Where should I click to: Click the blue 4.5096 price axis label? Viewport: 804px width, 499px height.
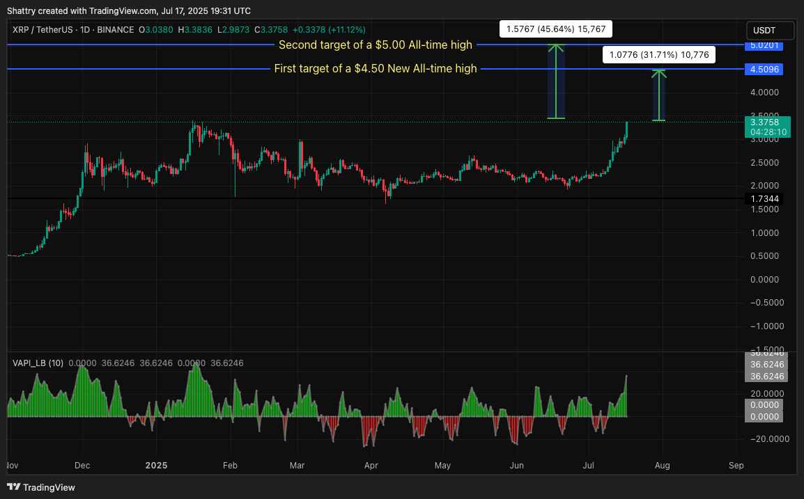(x=765, y=70)
